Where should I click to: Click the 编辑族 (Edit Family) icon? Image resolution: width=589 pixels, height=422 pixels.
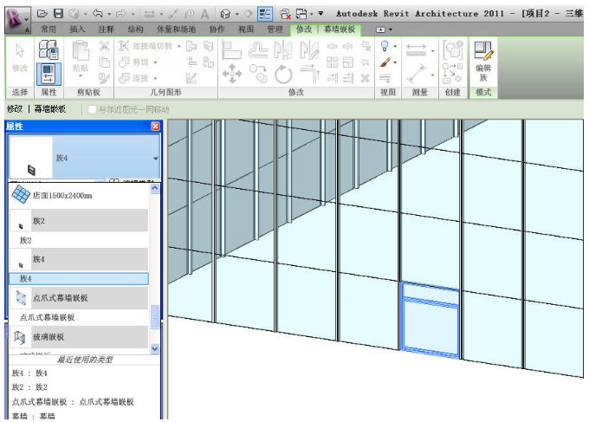pyautogui.click(x=482, y=57)
